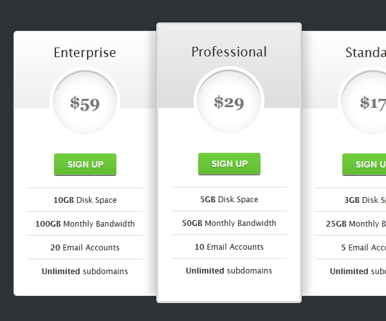Click the $17 price circle
Image resolution: width=386 pixels, height=321 pixels.
click(x=363, y=102)
